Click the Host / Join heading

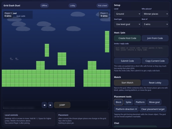(x=119, y=33)
